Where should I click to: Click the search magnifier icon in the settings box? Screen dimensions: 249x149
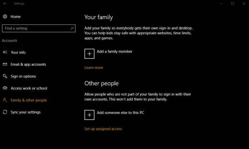(72, 28)
